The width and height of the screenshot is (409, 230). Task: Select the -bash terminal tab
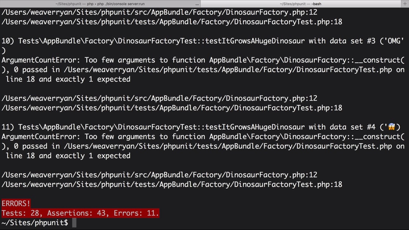(x=300, y=4)
